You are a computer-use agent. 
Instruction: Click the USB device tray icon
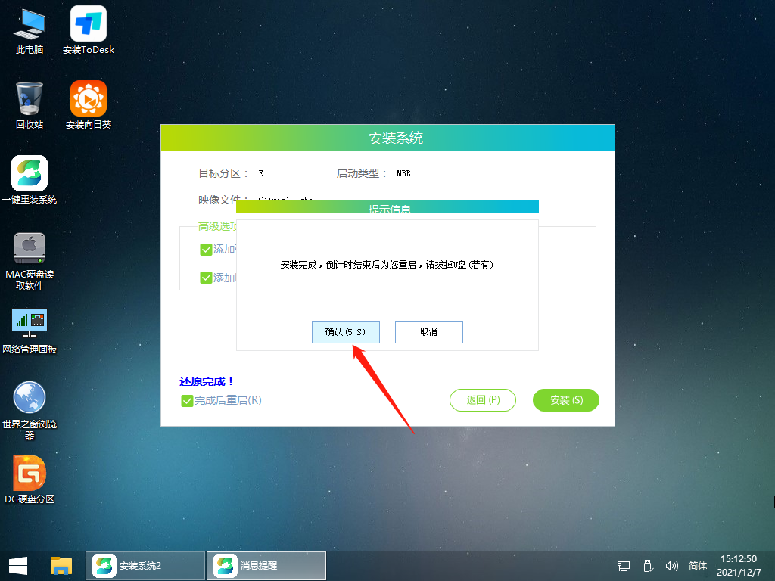[x=647, y=565]
